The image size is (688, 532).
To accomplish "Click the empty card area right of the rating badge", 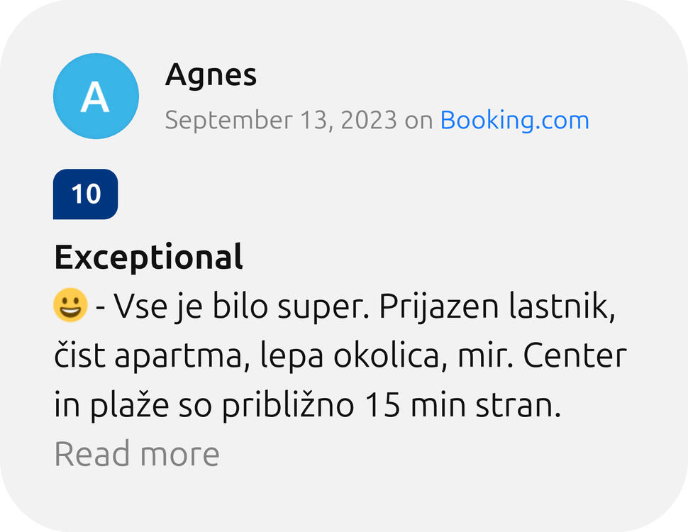I will click(390, 194).
